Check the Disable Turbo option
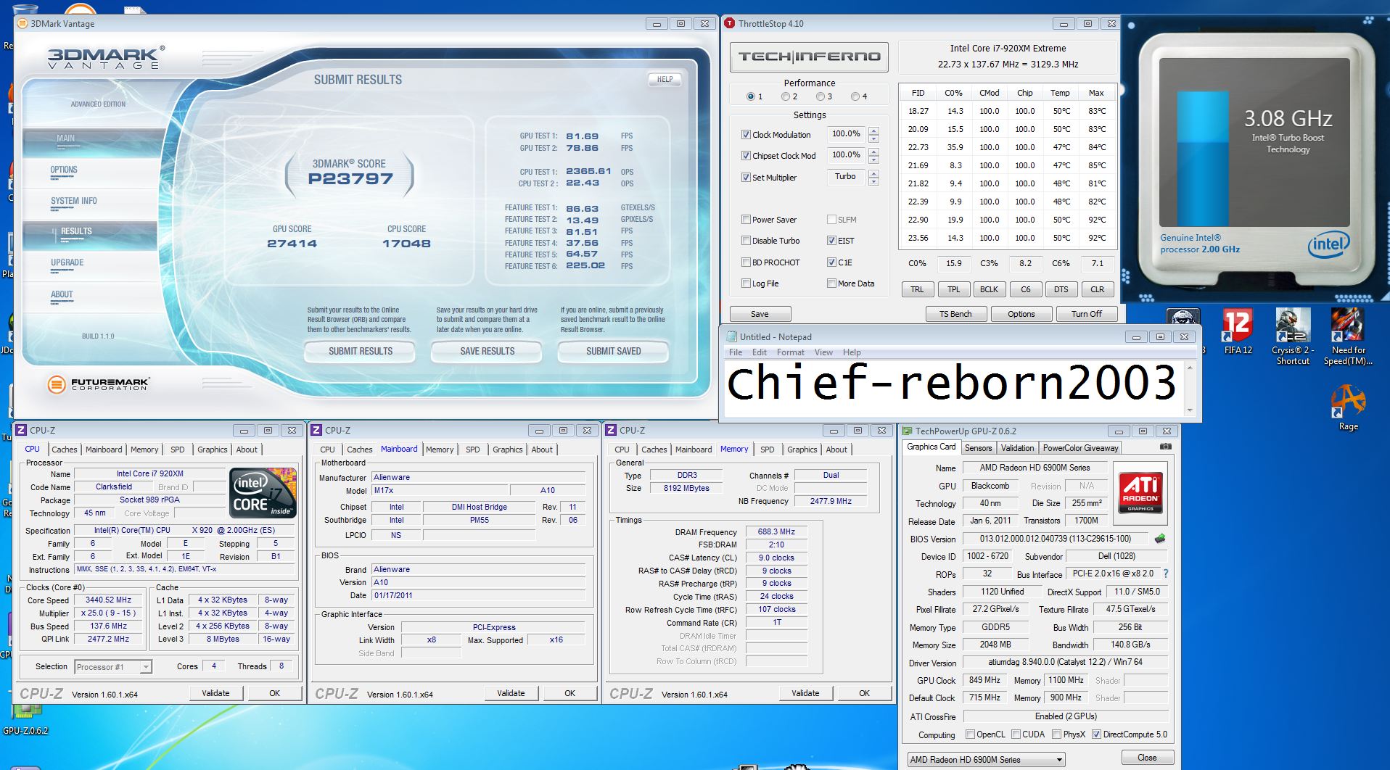1390x770 pixels. point(746,241)
